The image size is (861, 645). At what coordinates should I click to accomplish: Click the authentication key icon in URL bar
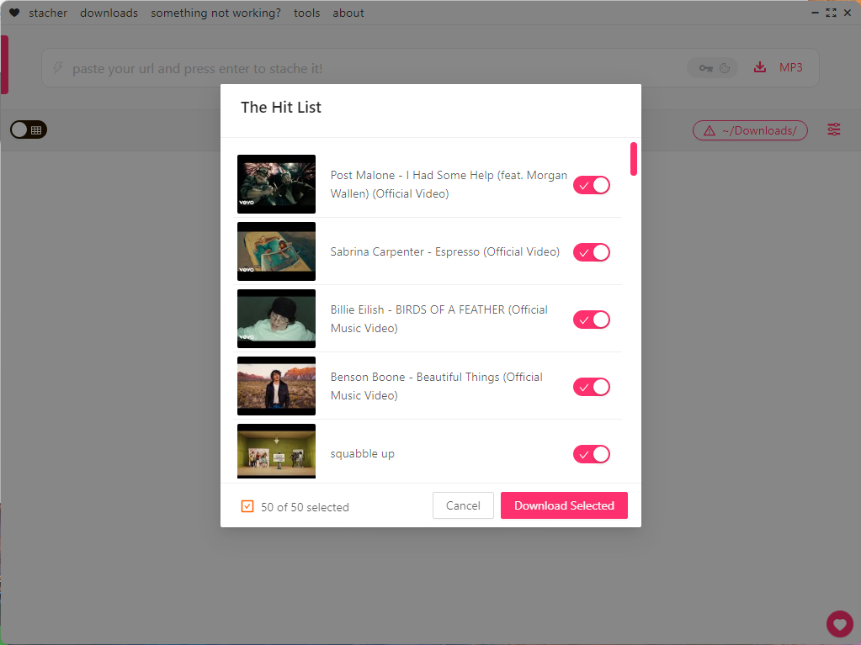704,68
